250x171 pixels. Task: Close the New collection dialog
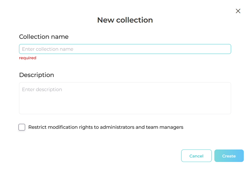click(238, 11)
